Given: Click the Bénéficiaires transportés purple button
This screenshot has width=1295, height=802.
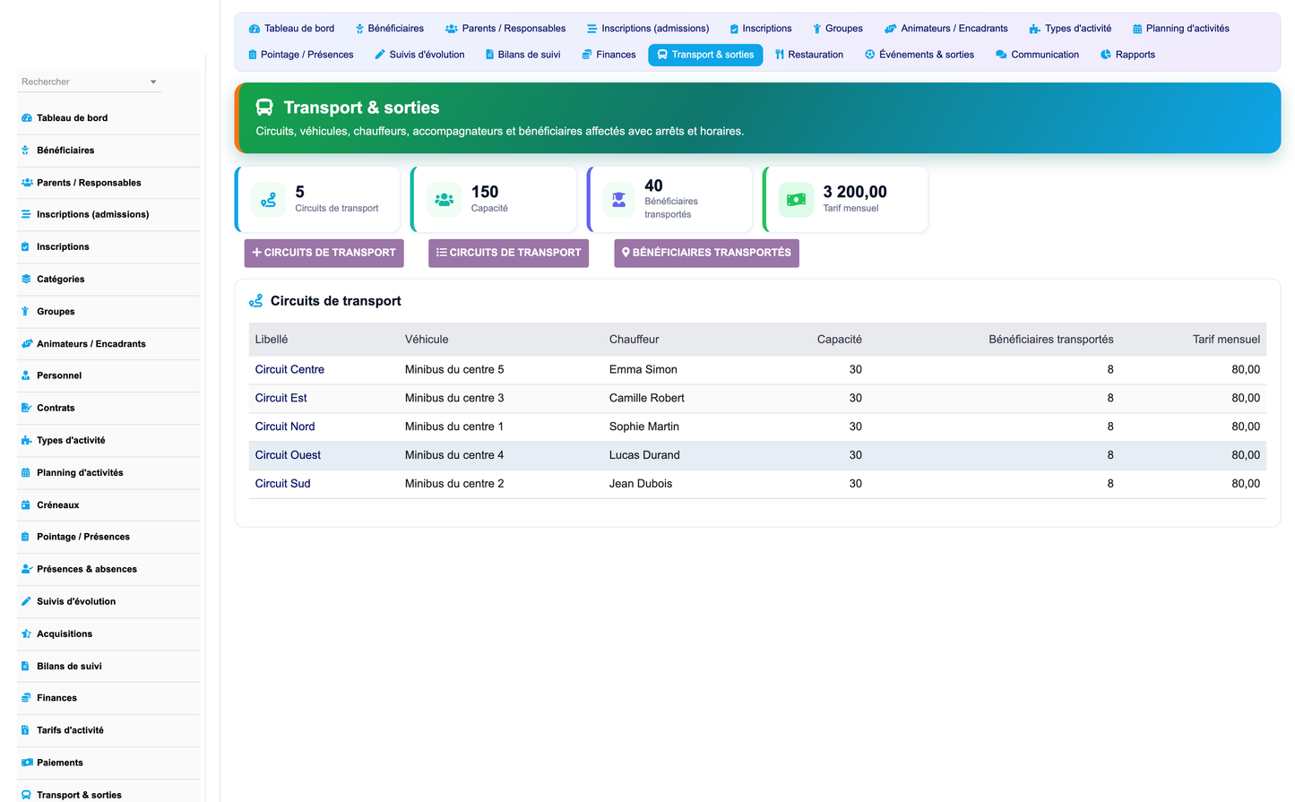Looking at the screenshot, I should point(706,253).
